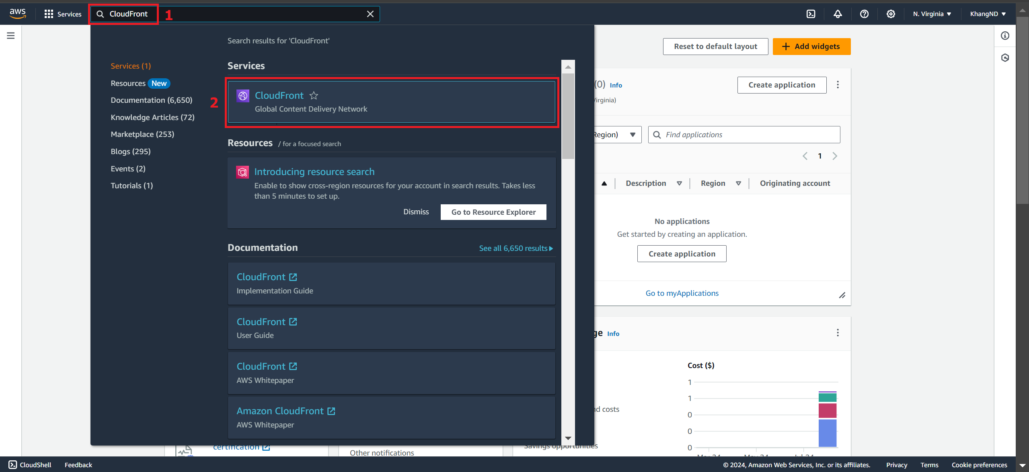The width and height of the screenshot is (1029, 472).
Task: Click ascending sort triangle in table header
Action: (x=604, y=183)
